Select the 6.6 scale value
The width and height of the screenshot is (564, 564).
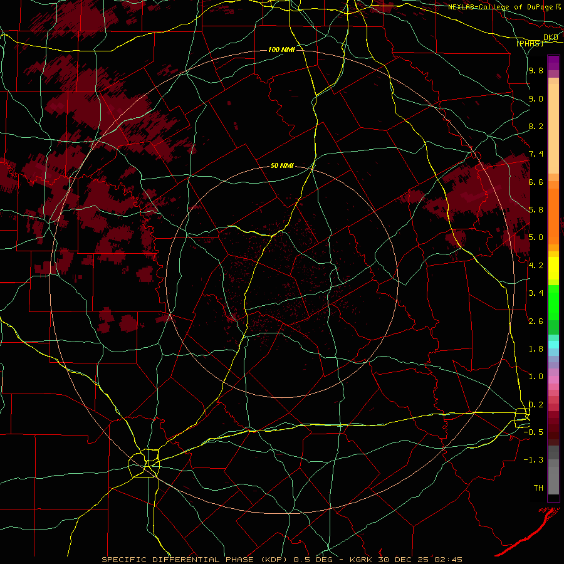[536, 182]
